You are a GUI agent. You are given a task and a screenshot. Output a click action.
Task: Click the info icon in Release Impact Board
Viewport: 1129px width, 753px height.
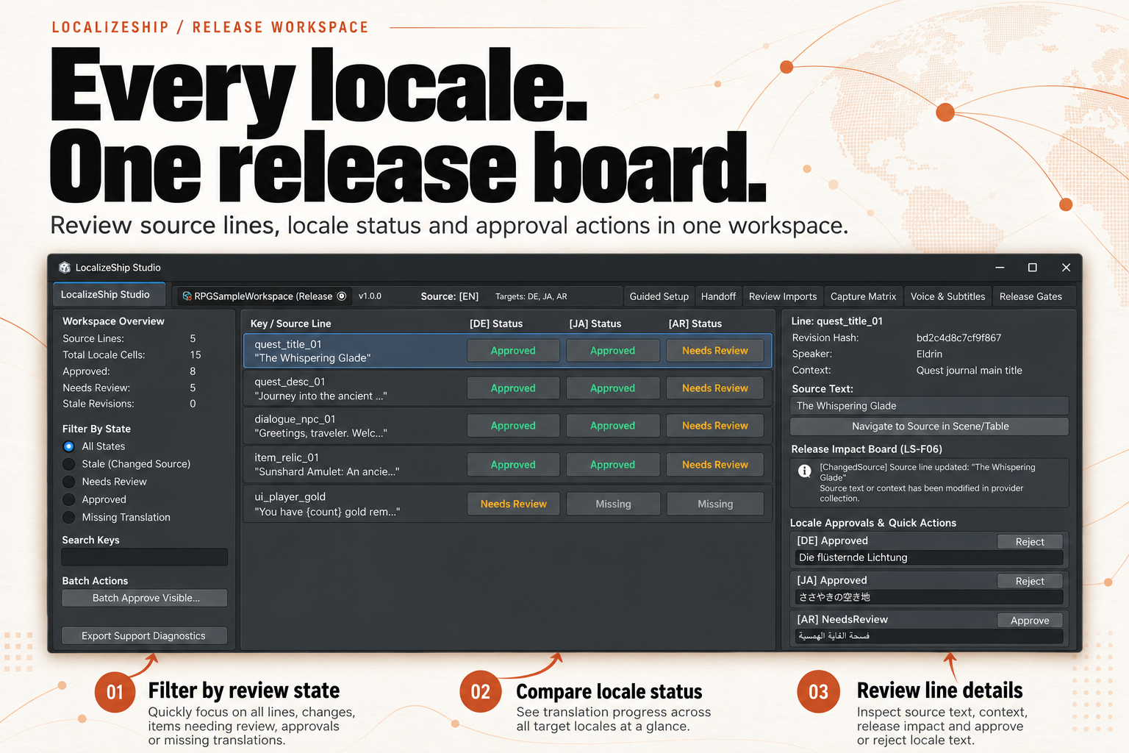click(x=805, y=471)
